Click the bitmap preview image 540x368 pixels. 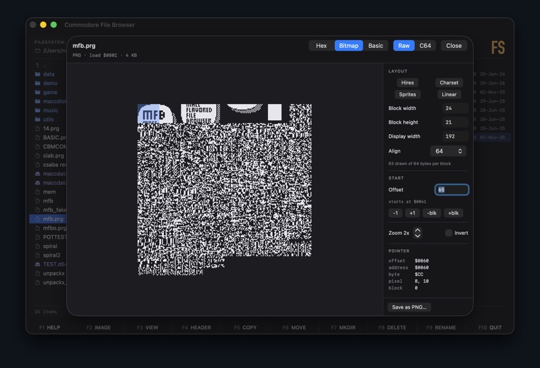225,189
